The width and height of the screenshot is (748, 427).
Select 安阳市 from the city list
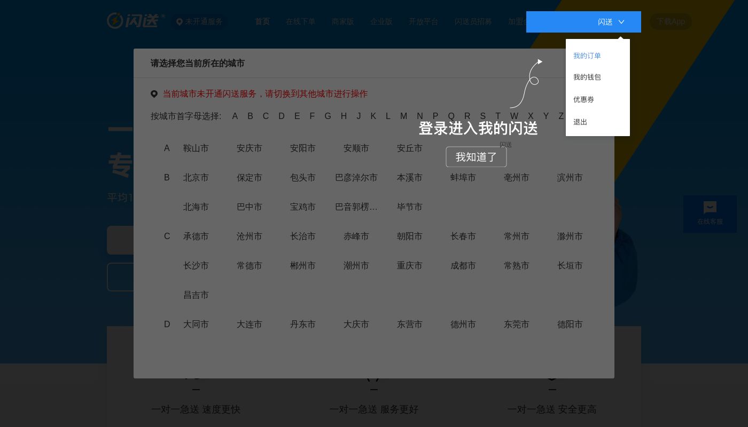(x=303, y=148)
